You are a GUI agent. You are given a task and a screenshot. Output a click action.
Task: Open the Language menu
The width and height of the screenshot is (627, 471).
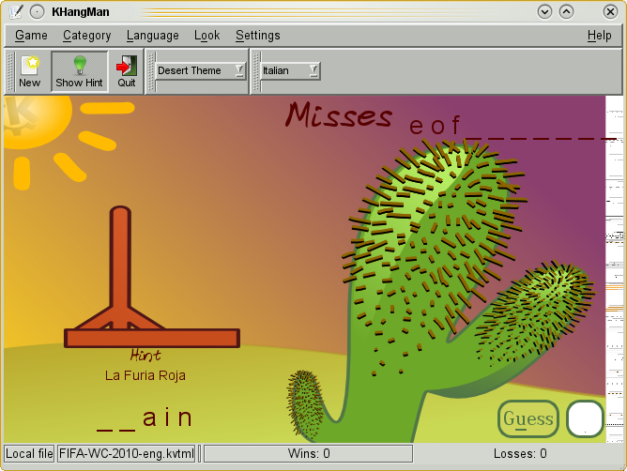pos(152,36)
